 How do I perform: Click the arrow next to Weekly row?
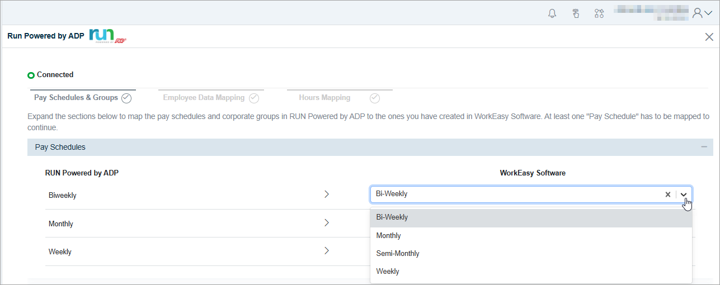pos(327,251)
